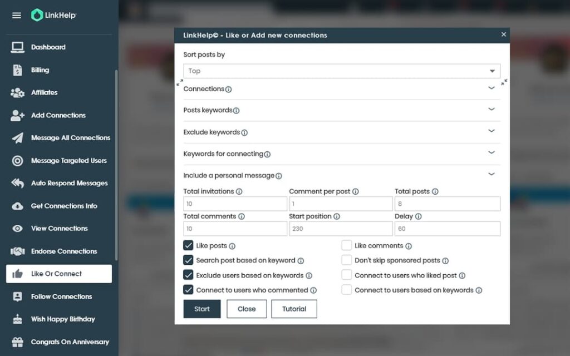The height and width of the screenshot is (356, 570).
Task: Enable Don't skip sponsored posts checkbox
Action: pos(346,260)
